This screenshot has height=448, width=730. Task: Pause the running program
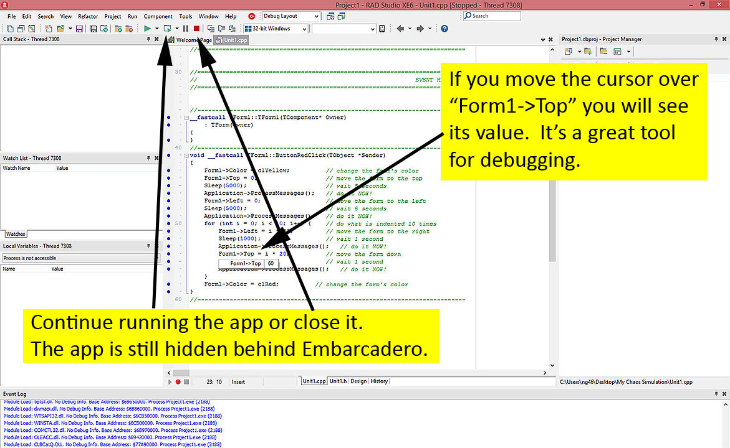(x=186, y=29)
